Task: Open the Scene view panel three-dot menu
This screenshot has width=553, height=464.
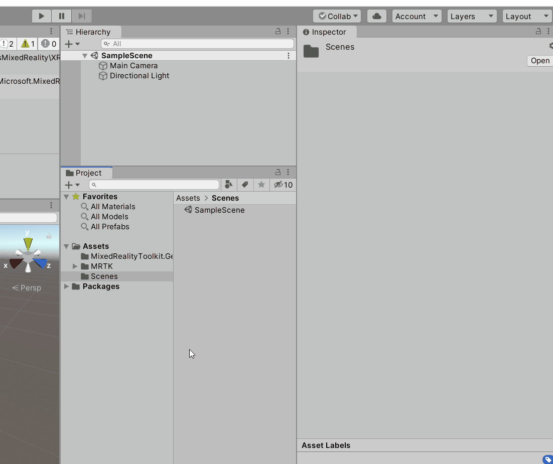Action: 51,205
